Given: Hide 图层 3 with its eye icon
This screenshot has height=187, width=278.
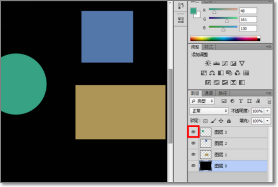Looking at the screenshot, I should coord(193,132).
